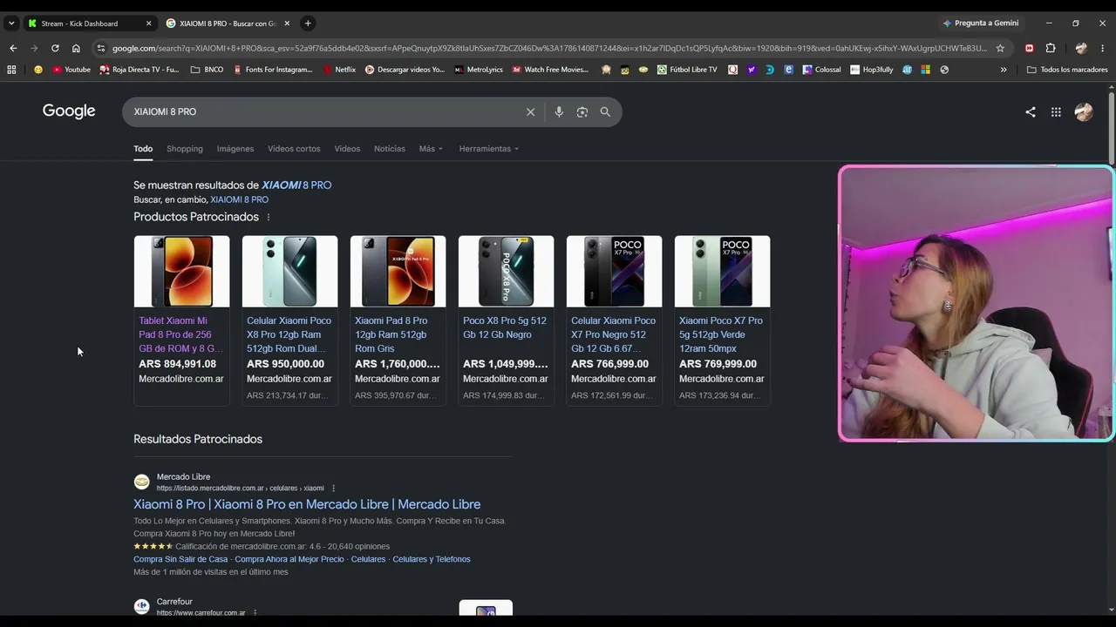Open the Chrome three-dot menu

coord(1103,48)
